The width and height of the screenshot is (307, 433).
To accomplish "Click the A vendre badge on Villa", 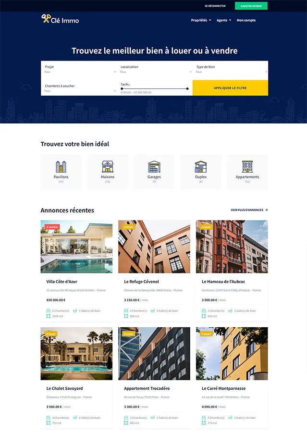I will (x=52, y=227).
